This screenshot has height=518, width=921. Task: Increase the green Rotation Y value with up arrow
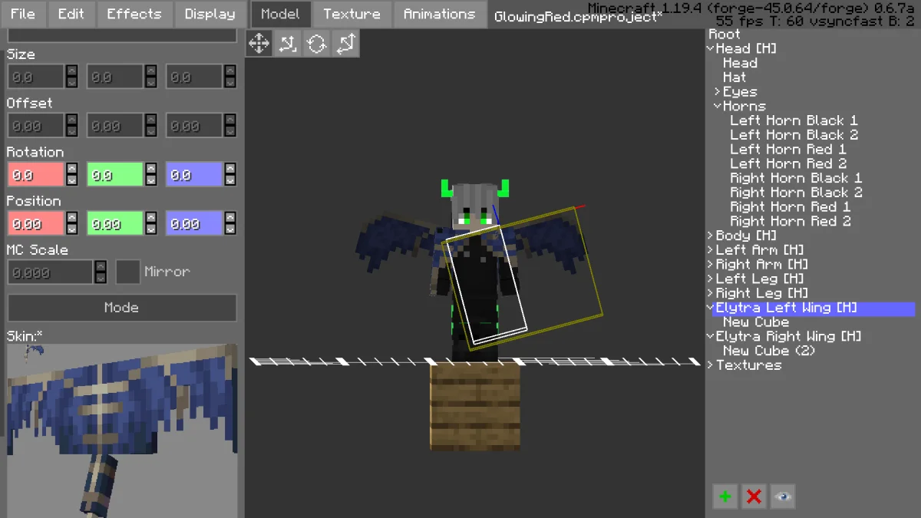[150, 169]
